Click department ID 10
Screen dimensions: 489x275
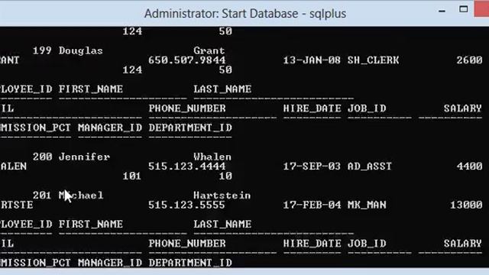pos(225,176)
